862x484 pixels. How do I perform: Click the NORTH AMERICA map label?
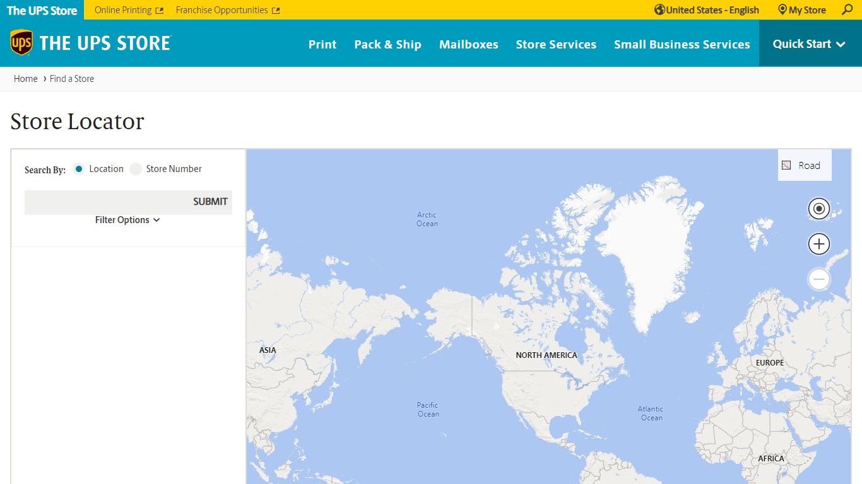546,355
